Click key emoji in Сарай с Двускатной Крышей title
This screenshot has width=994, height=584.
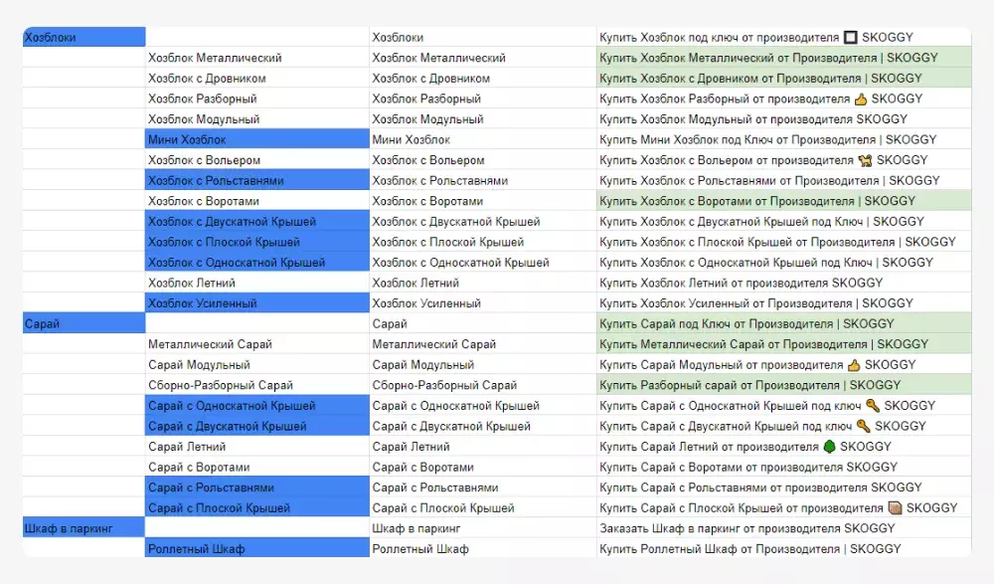pyautogui.click(x=863, y=427)
